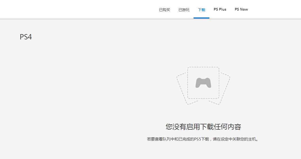Click the word 内容 in the large heading
Image resolution: width=301 pixels, height=159 pixels.
(234, 127)
